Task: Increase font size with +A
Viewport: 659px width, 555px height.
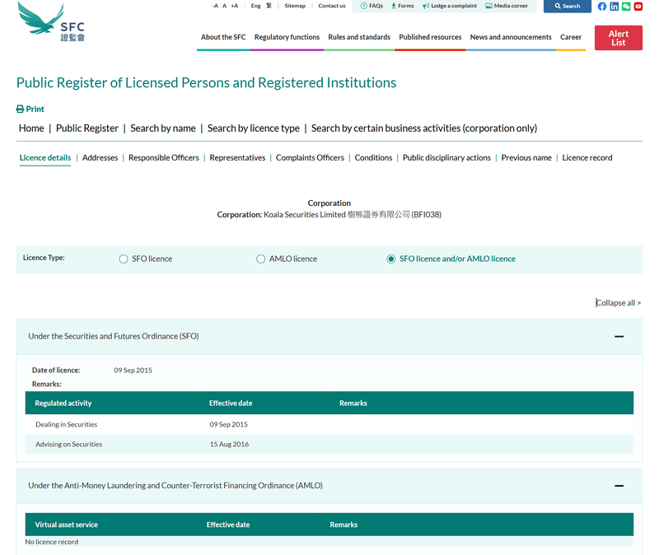Action: click(x=235, y=6)
